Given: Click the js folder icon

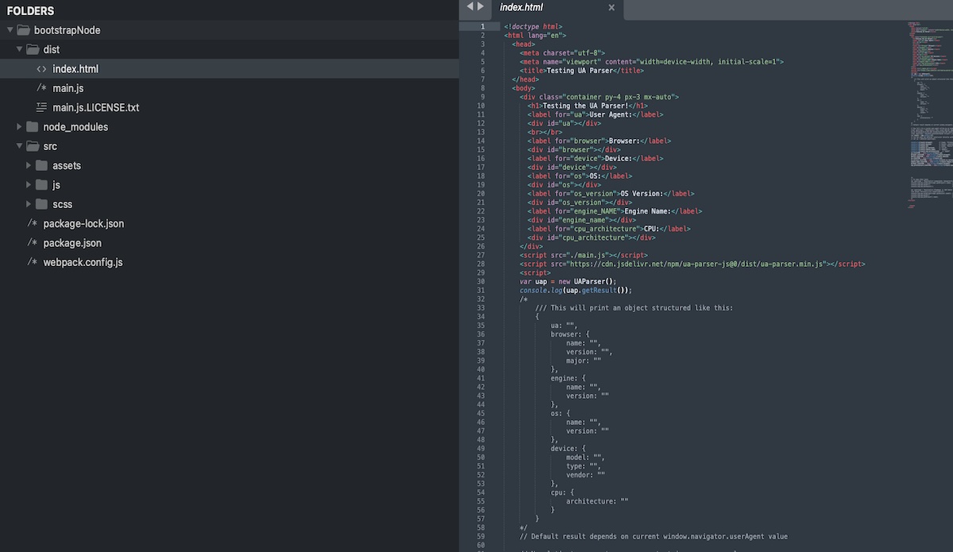Looking at the screenshot, I should (x=41, y=185).
